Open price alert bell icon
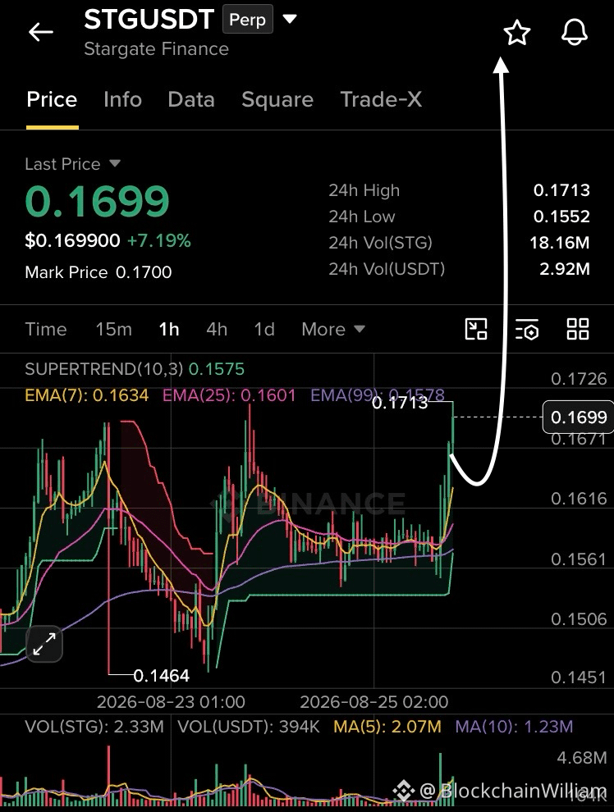Image resolution: width=614 pixels, height=812 pixels. (575, 33)
